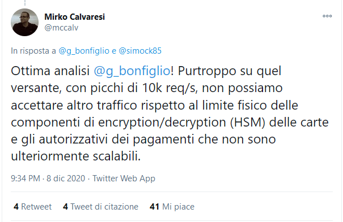
Task: Click the "Ottima analisi" tweet text
Action: [x=50, y=71]
